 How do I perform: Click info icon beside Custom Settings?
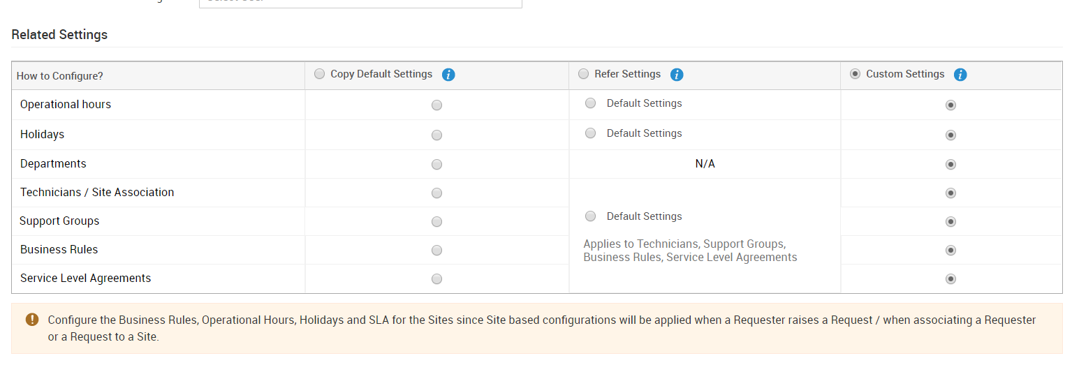[960, 75]
